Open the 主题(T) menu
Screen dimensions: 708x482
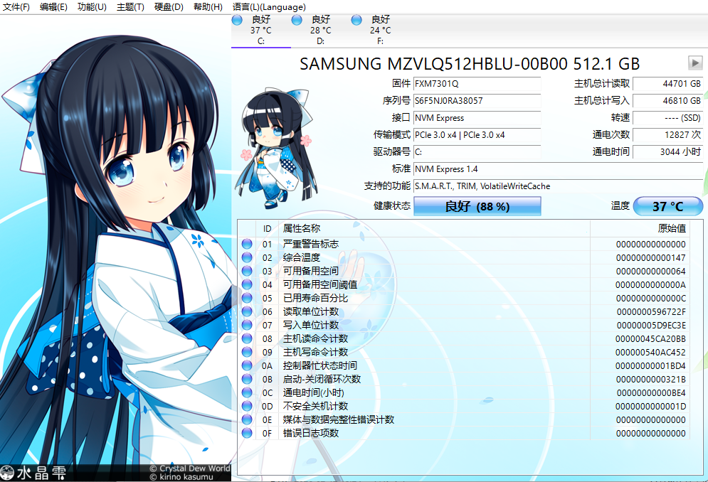[x=130, y=7]
